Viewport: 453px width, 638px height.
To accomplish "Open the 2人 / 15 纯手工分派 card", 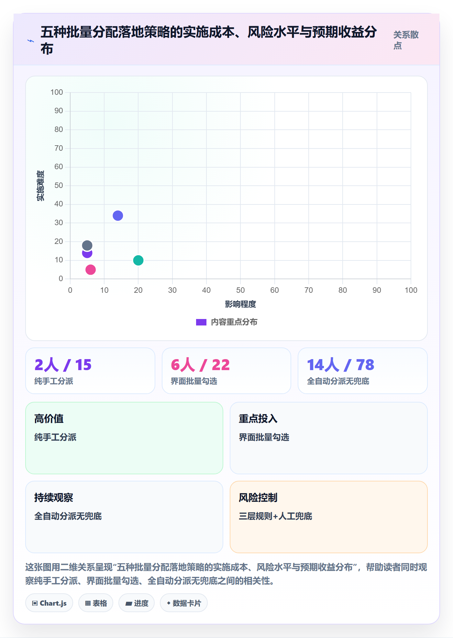I will tap(90, 371).
